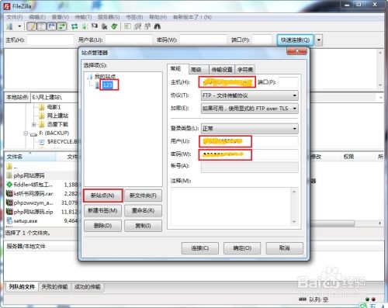Viewport: 388px width, 308px height.
Task: Click the 用户(U) field in Site Manager
Action: tap(250, 141)
